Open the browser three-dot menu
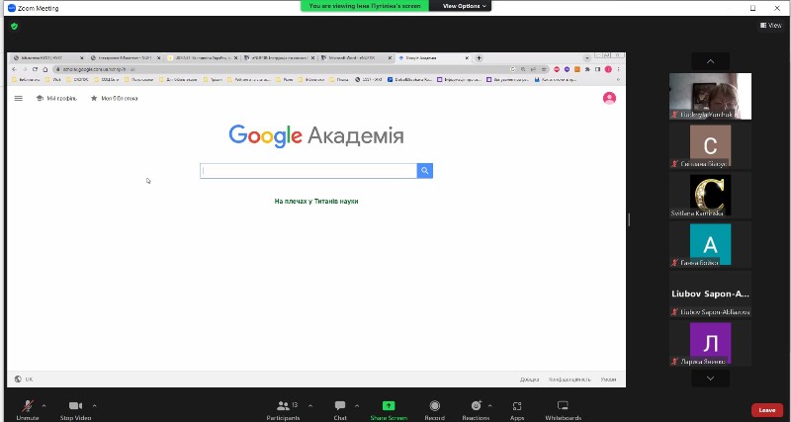Viewport: 791px width, 422px height. (619, 69)
